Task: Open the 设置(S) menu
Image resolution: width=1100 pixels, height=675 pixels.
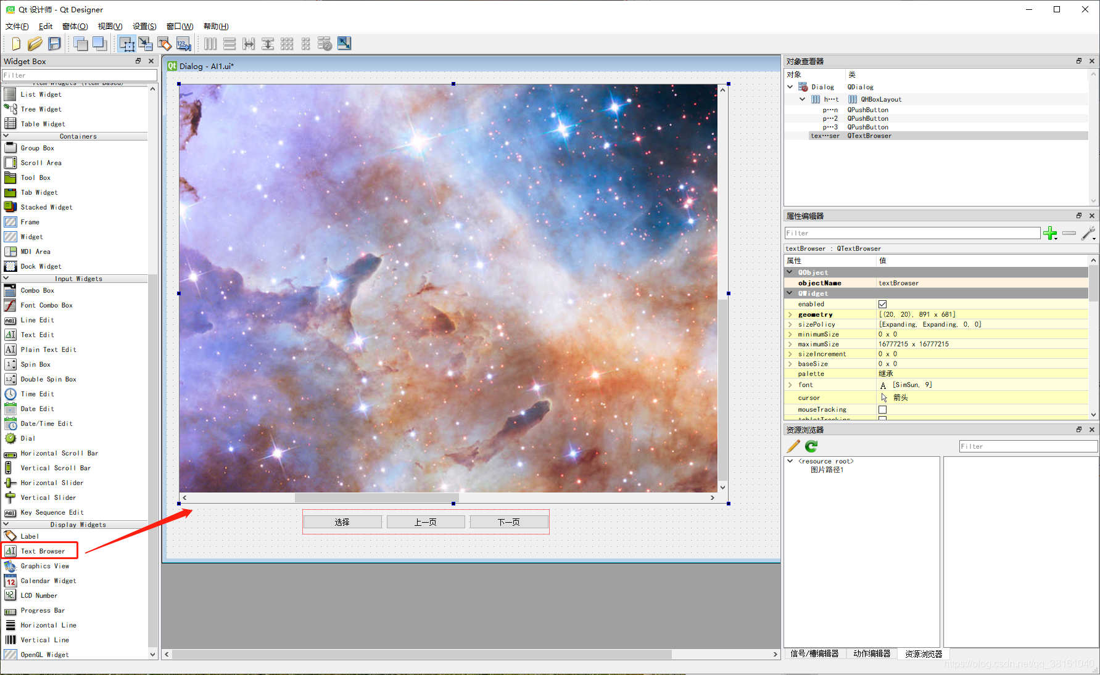Action: (144, 26)
